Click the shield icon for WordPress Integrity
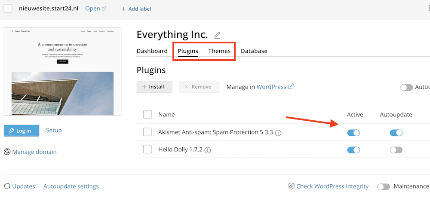Viewport: 430px width, 198px height. click(291, 186)
